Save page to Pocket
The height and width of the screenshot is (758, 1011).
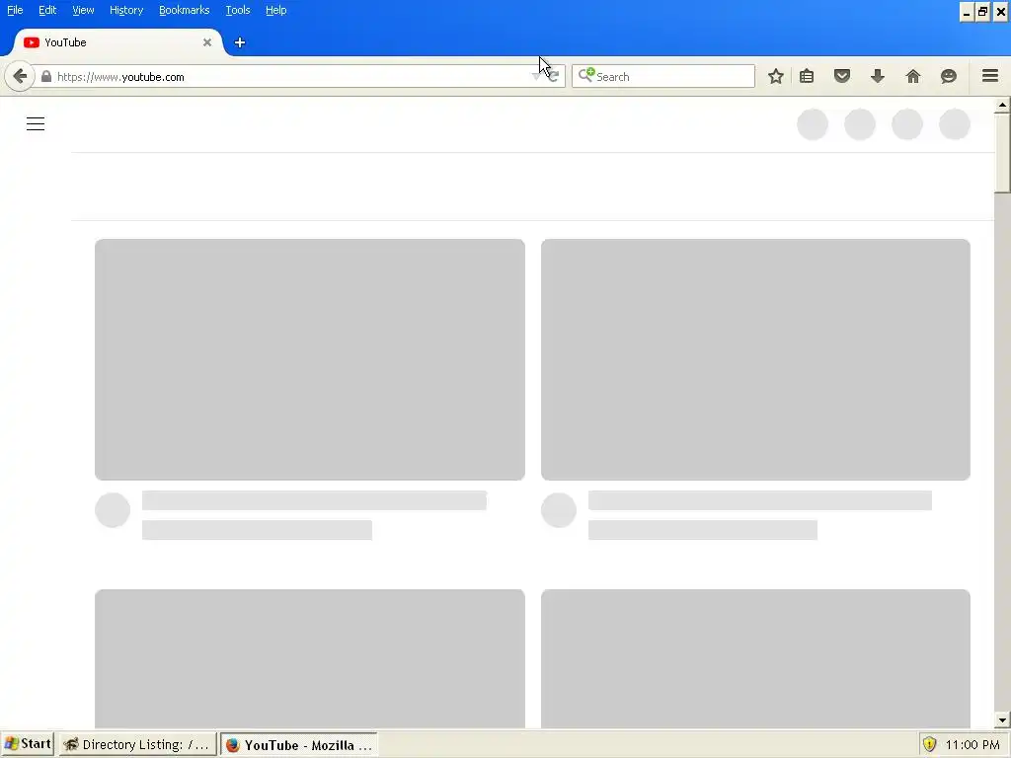(842, 77)
